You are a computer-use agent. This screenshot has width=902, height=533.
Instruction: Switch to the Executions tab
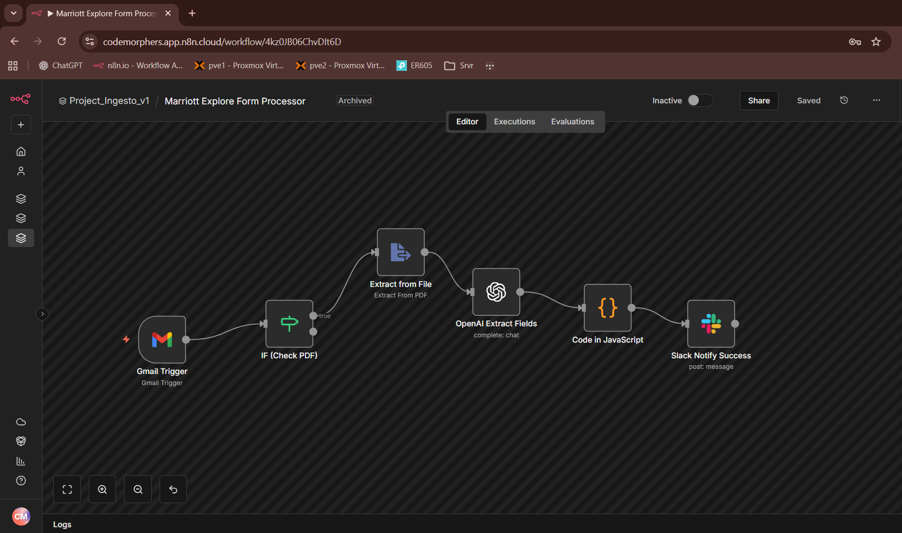515,122
